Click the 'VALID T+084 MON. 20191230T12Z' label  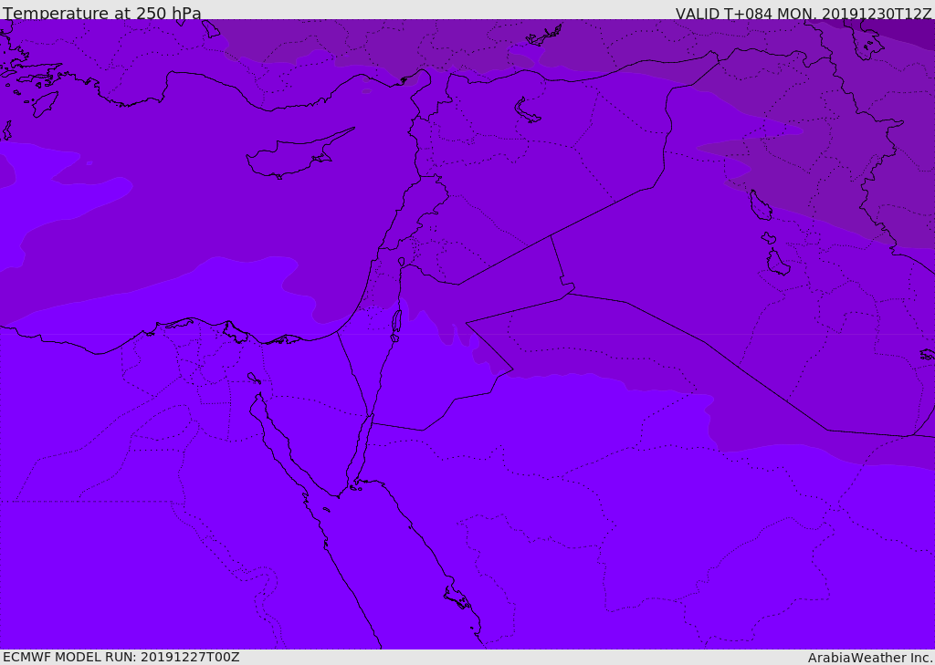pyautogui.click(x=804, y=13)
